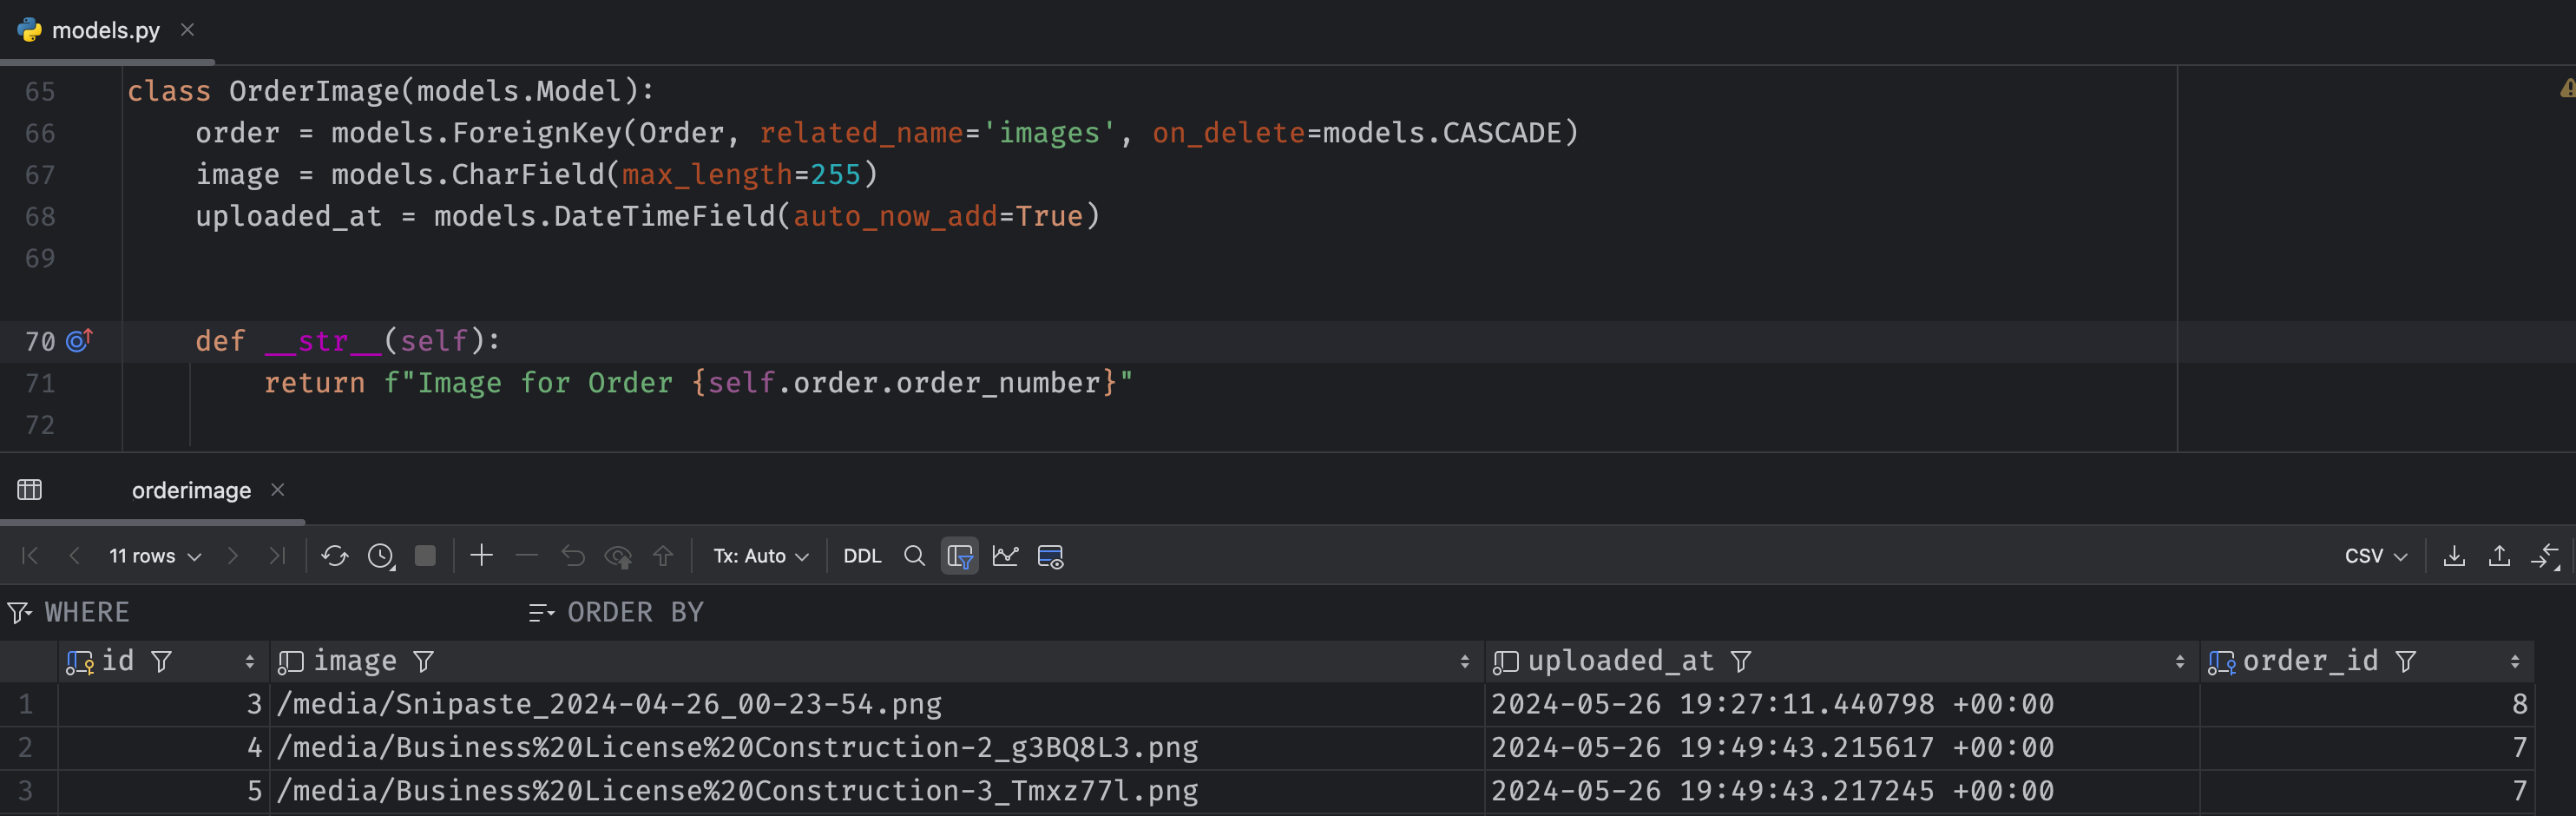This screenshot has height=816, width=2576.
Task: Select the orderimage table tab
Action: coord(191,490)
